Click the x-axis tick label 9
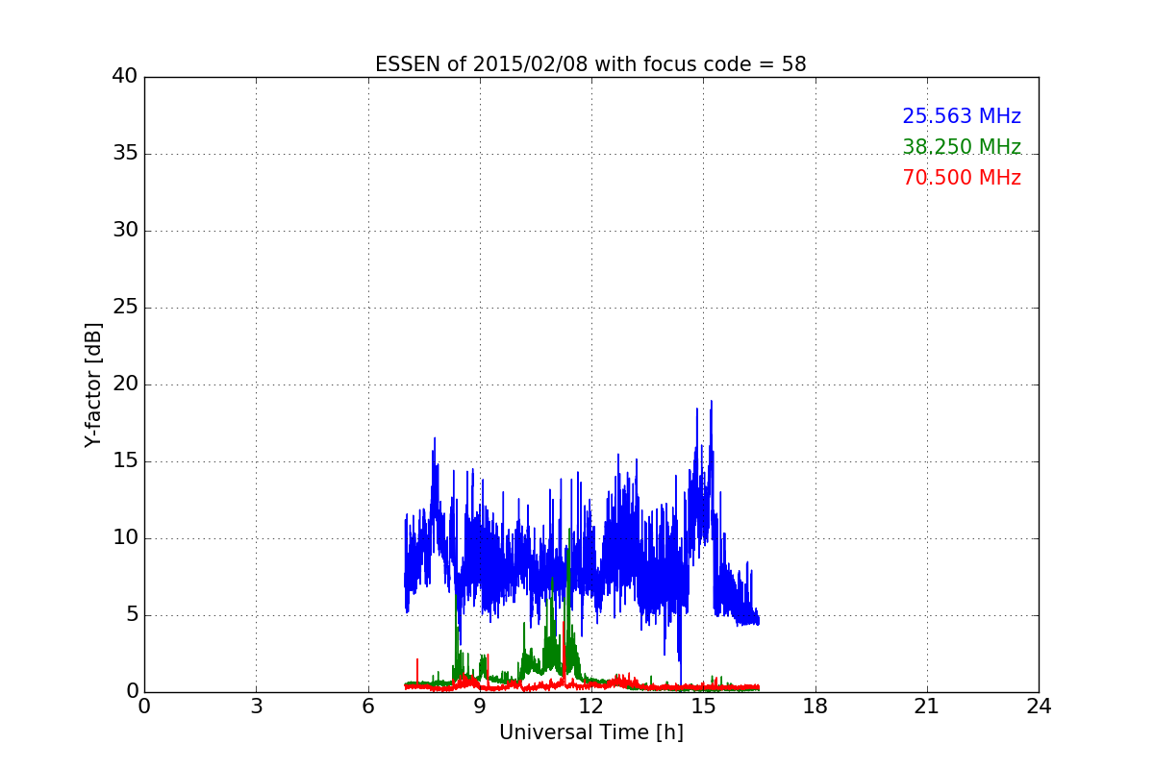 tap(480, 706)
